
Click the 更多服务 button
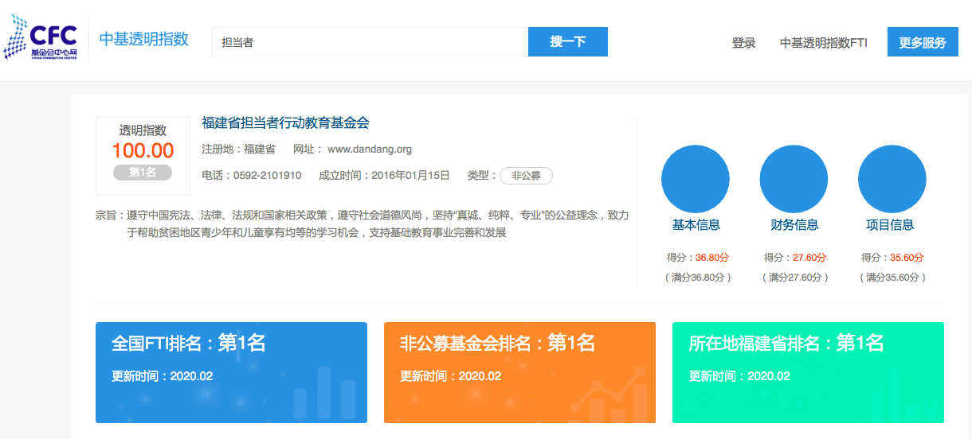[x=923, y=42]
